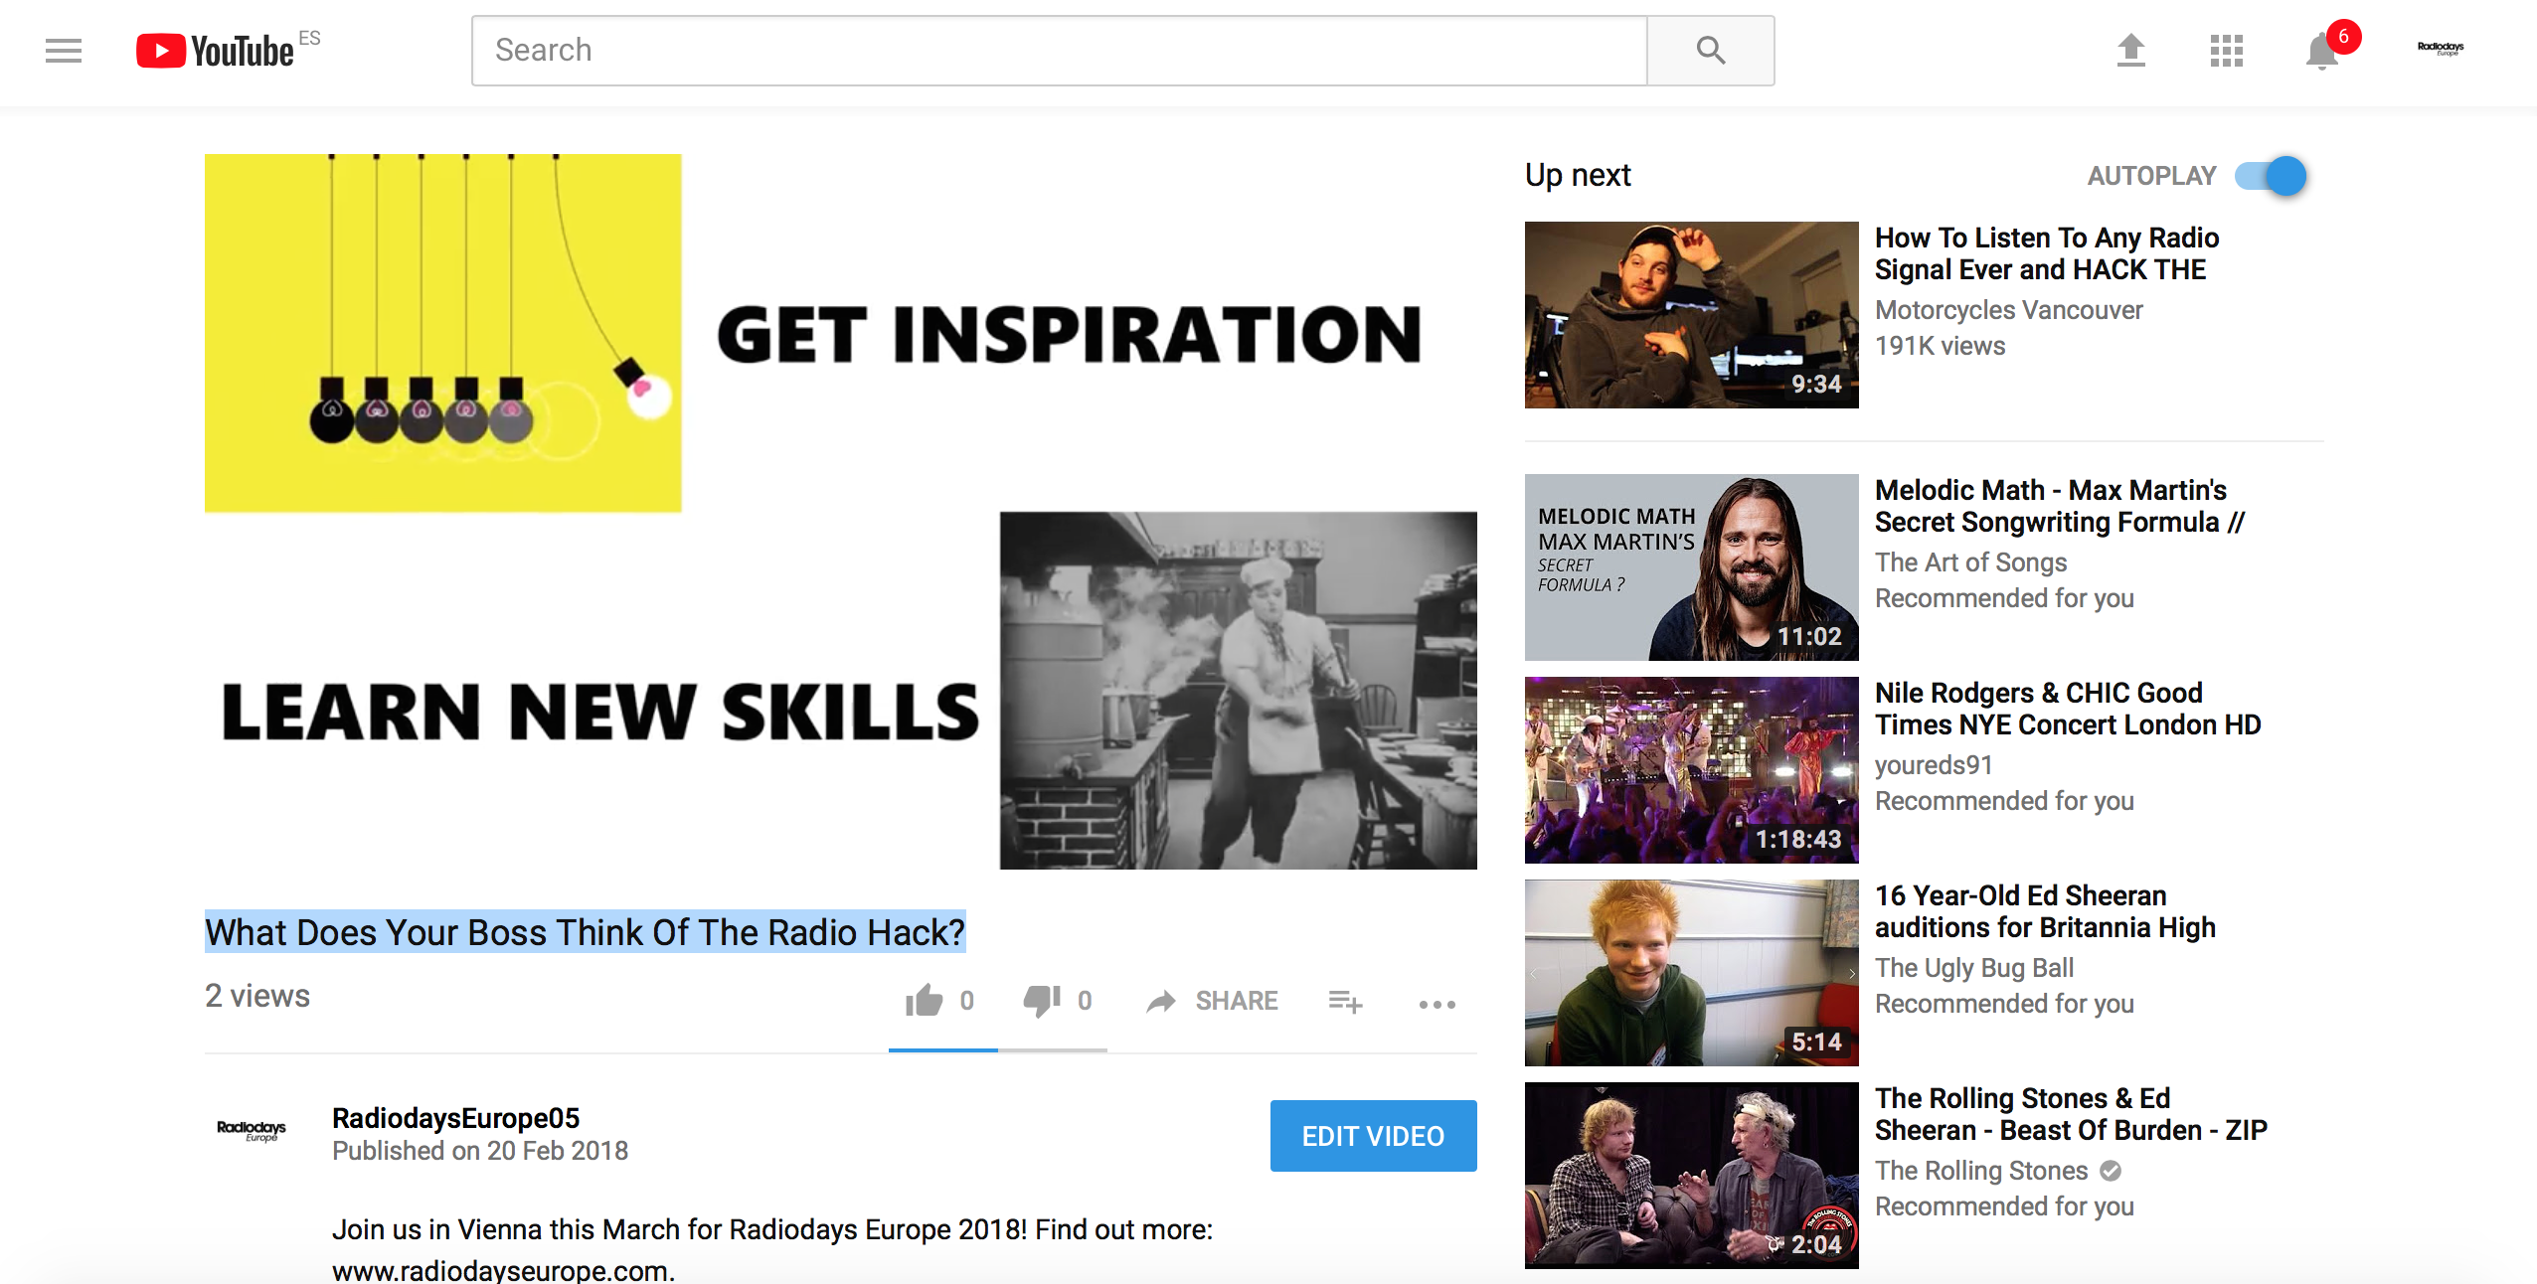Dislike the video with thumbs down
The image size is (2537, 1284).
[1058, 1001]
